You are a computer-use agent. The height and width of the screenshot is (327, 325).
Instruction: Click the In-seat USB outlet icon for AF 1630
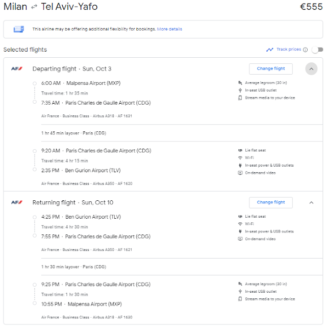click(240, 291)
